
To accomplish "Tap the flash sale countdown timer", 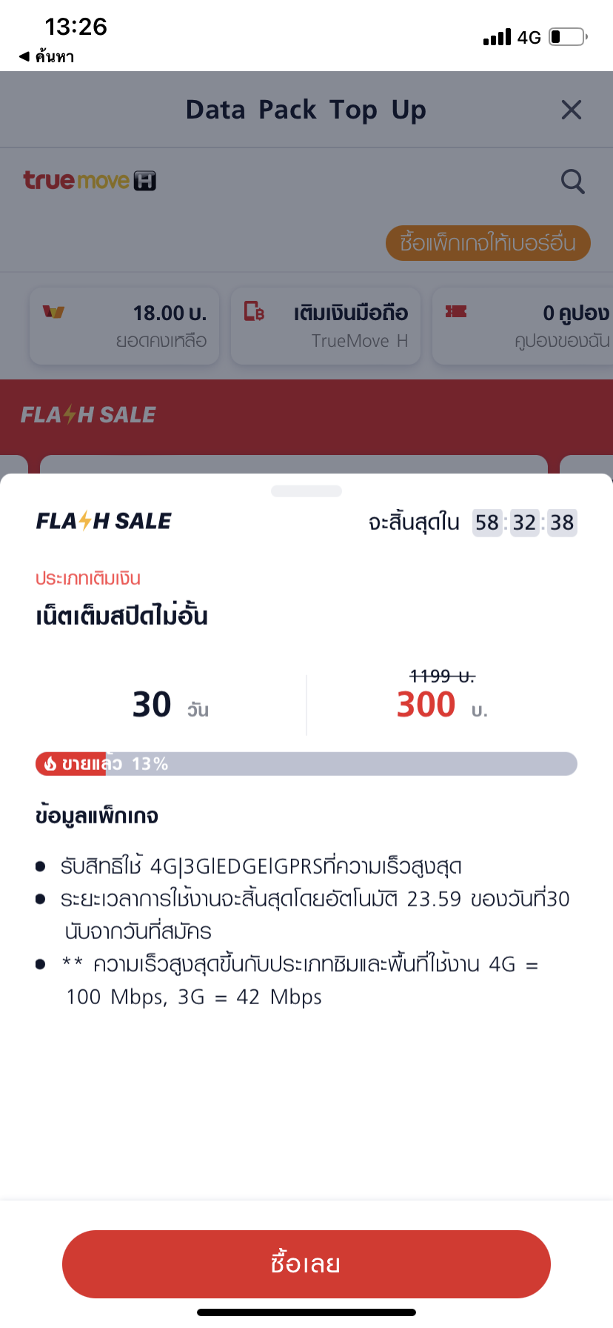I will [524, 522].
